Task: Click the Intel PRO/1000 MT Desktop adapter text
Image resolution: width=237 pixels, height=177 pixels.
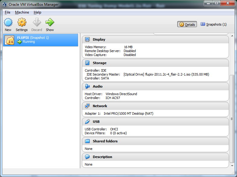Action: point(128,113)
